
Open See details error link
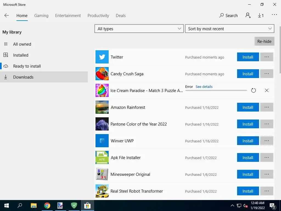[x=204, y=87]
